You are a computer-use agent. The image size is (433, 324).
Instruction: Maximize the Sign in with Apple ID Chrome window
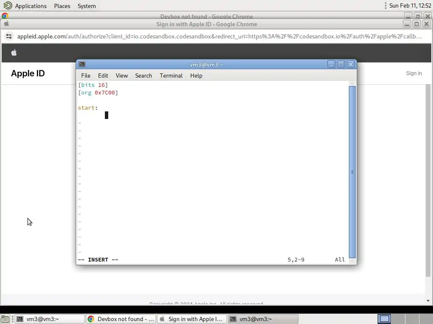coord(417,24)
